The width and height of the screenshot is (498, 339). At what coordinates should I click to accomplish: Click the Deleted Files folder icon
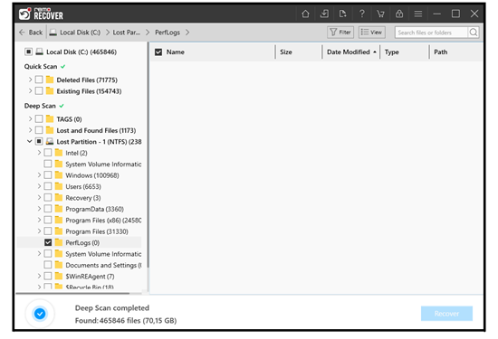coord(50,80)
